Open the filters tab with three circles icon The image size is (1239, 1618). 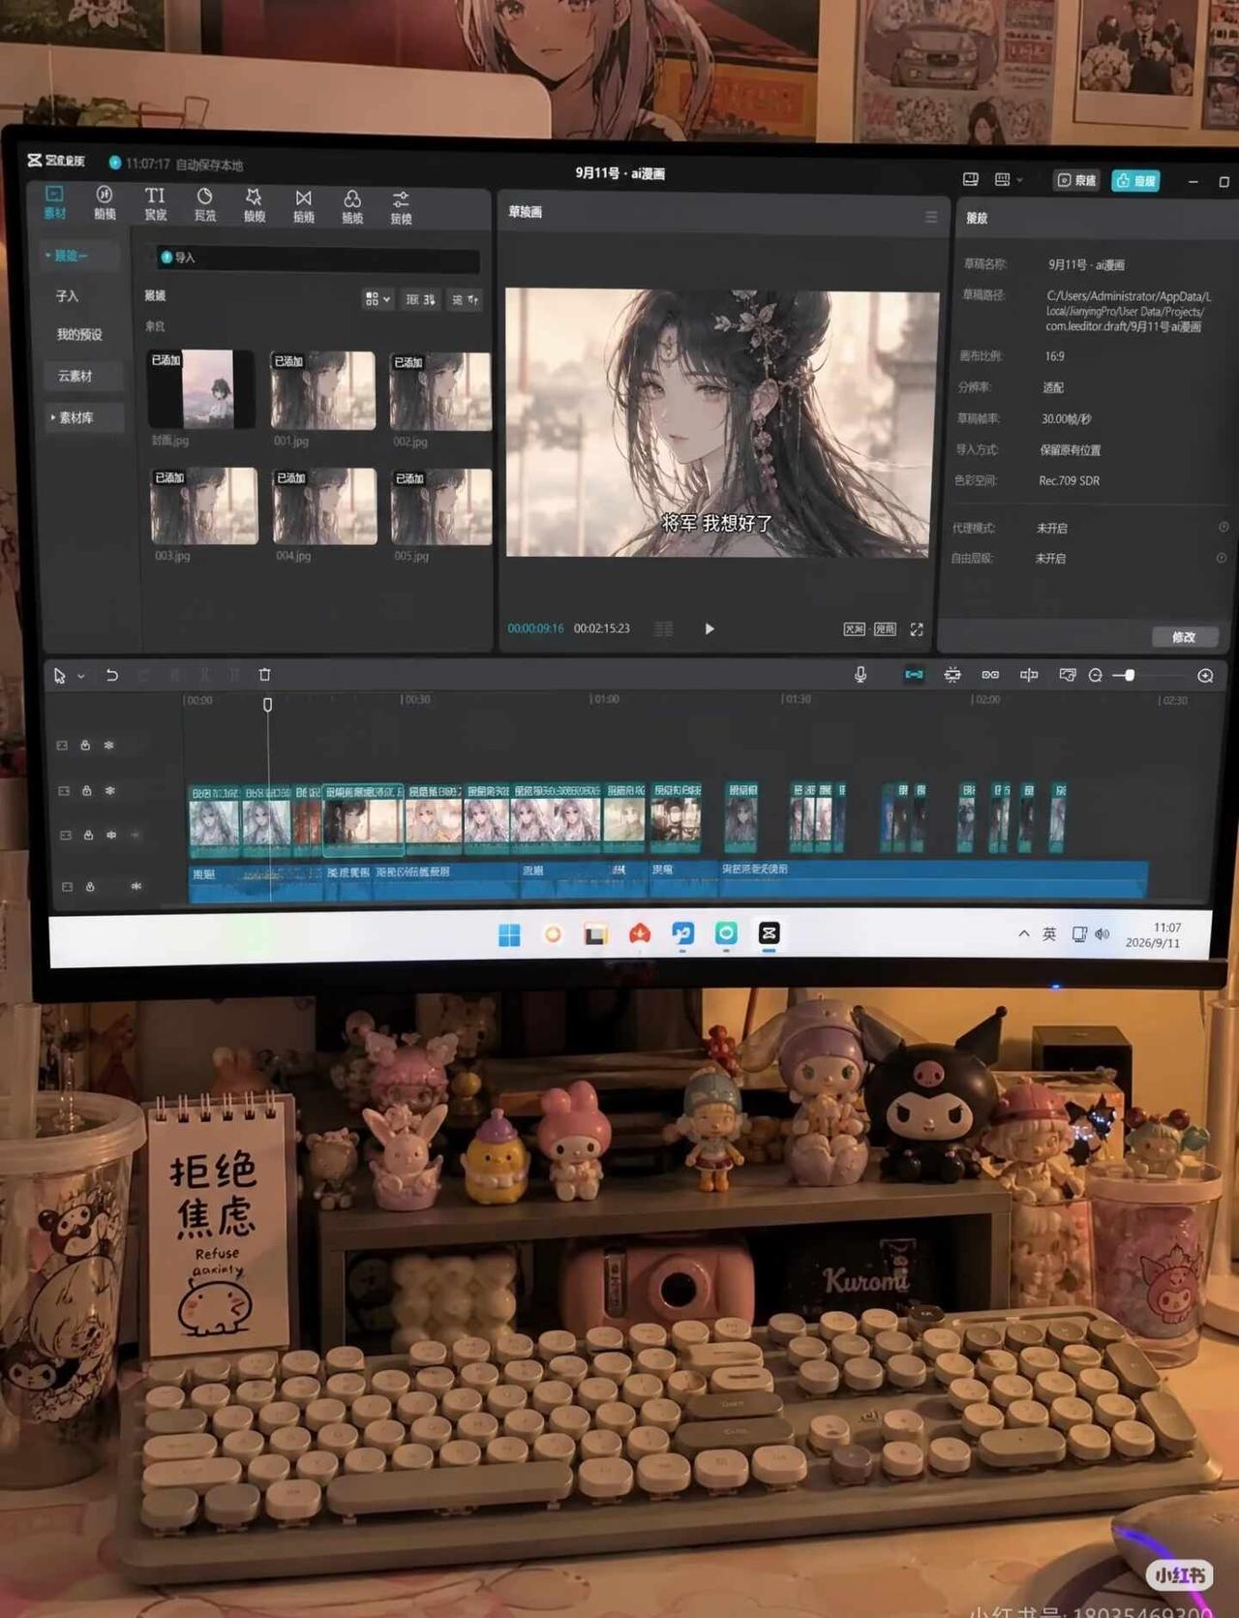[x=352, y=207]
